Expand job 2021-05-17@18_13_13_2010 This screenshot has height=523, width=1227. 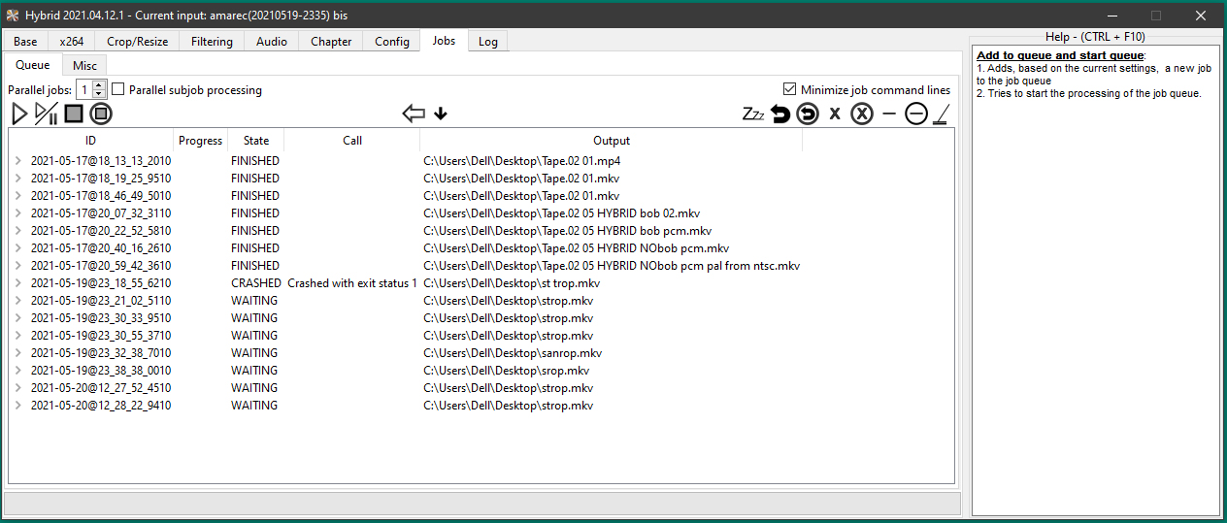[x=17, y=161]
